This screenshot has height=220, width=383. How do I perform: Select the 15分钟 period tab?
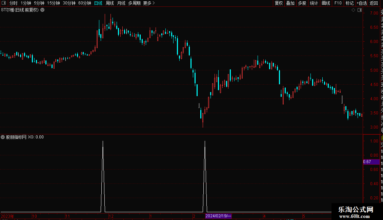tap(54, 3)
